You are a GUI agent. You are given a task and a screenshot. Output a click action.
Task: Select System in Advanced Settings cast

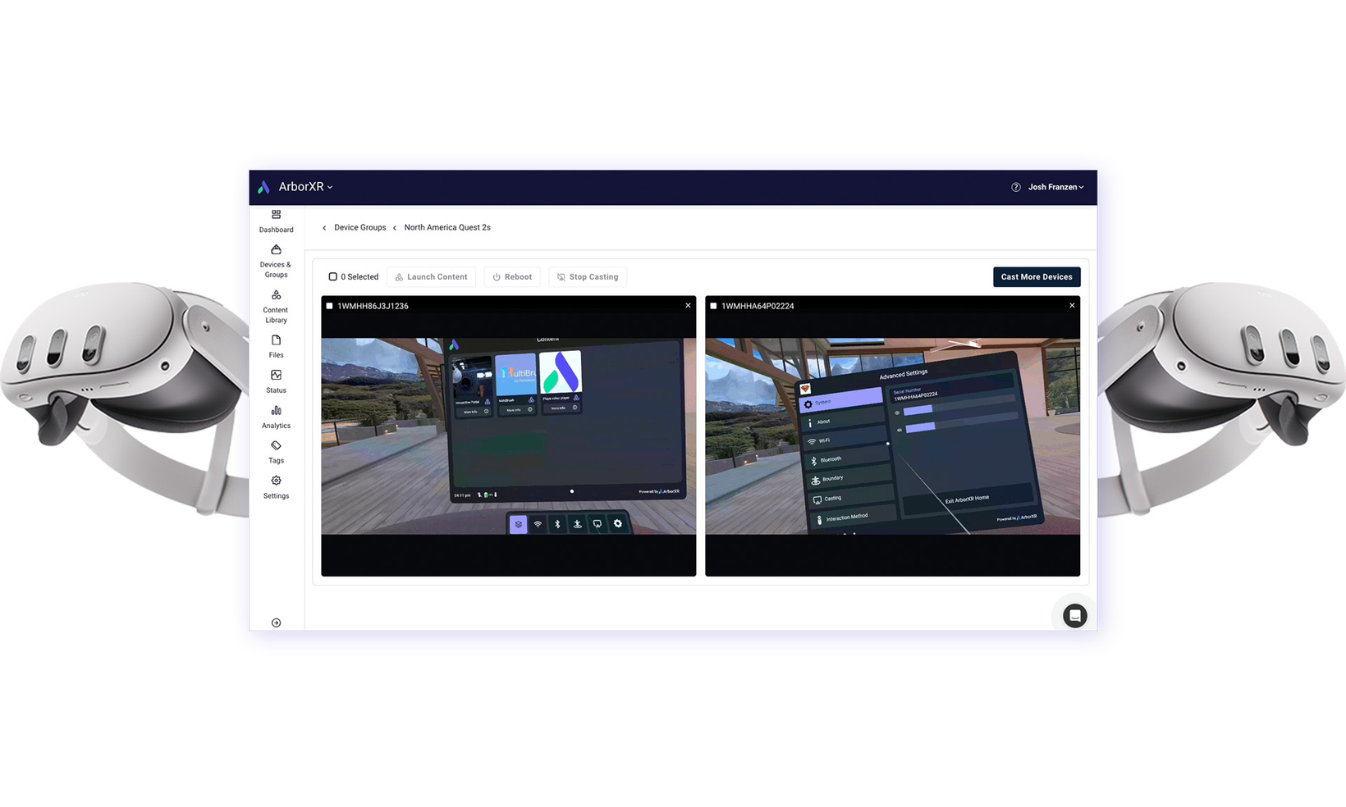tap(841, 401)
